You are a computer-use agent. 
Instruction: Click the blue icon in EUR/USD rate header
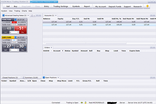(15, 19)
